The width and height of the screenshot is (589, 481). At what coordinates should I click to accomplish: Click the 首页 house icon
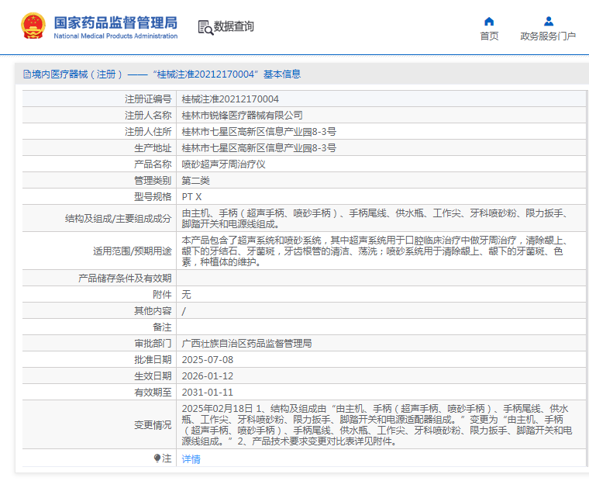[x=489, y=21]
